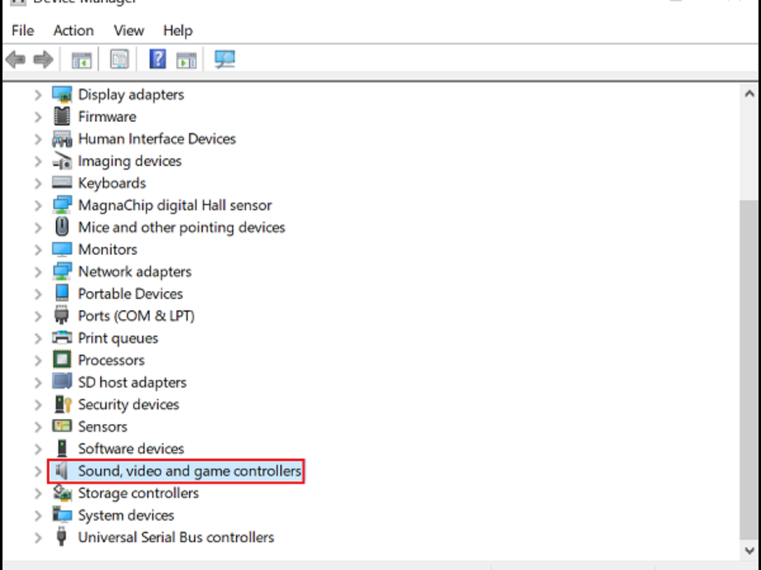Expand Mice and other pointing devices
This screenshot has width=761, height=570.
(x=38, y=227)
